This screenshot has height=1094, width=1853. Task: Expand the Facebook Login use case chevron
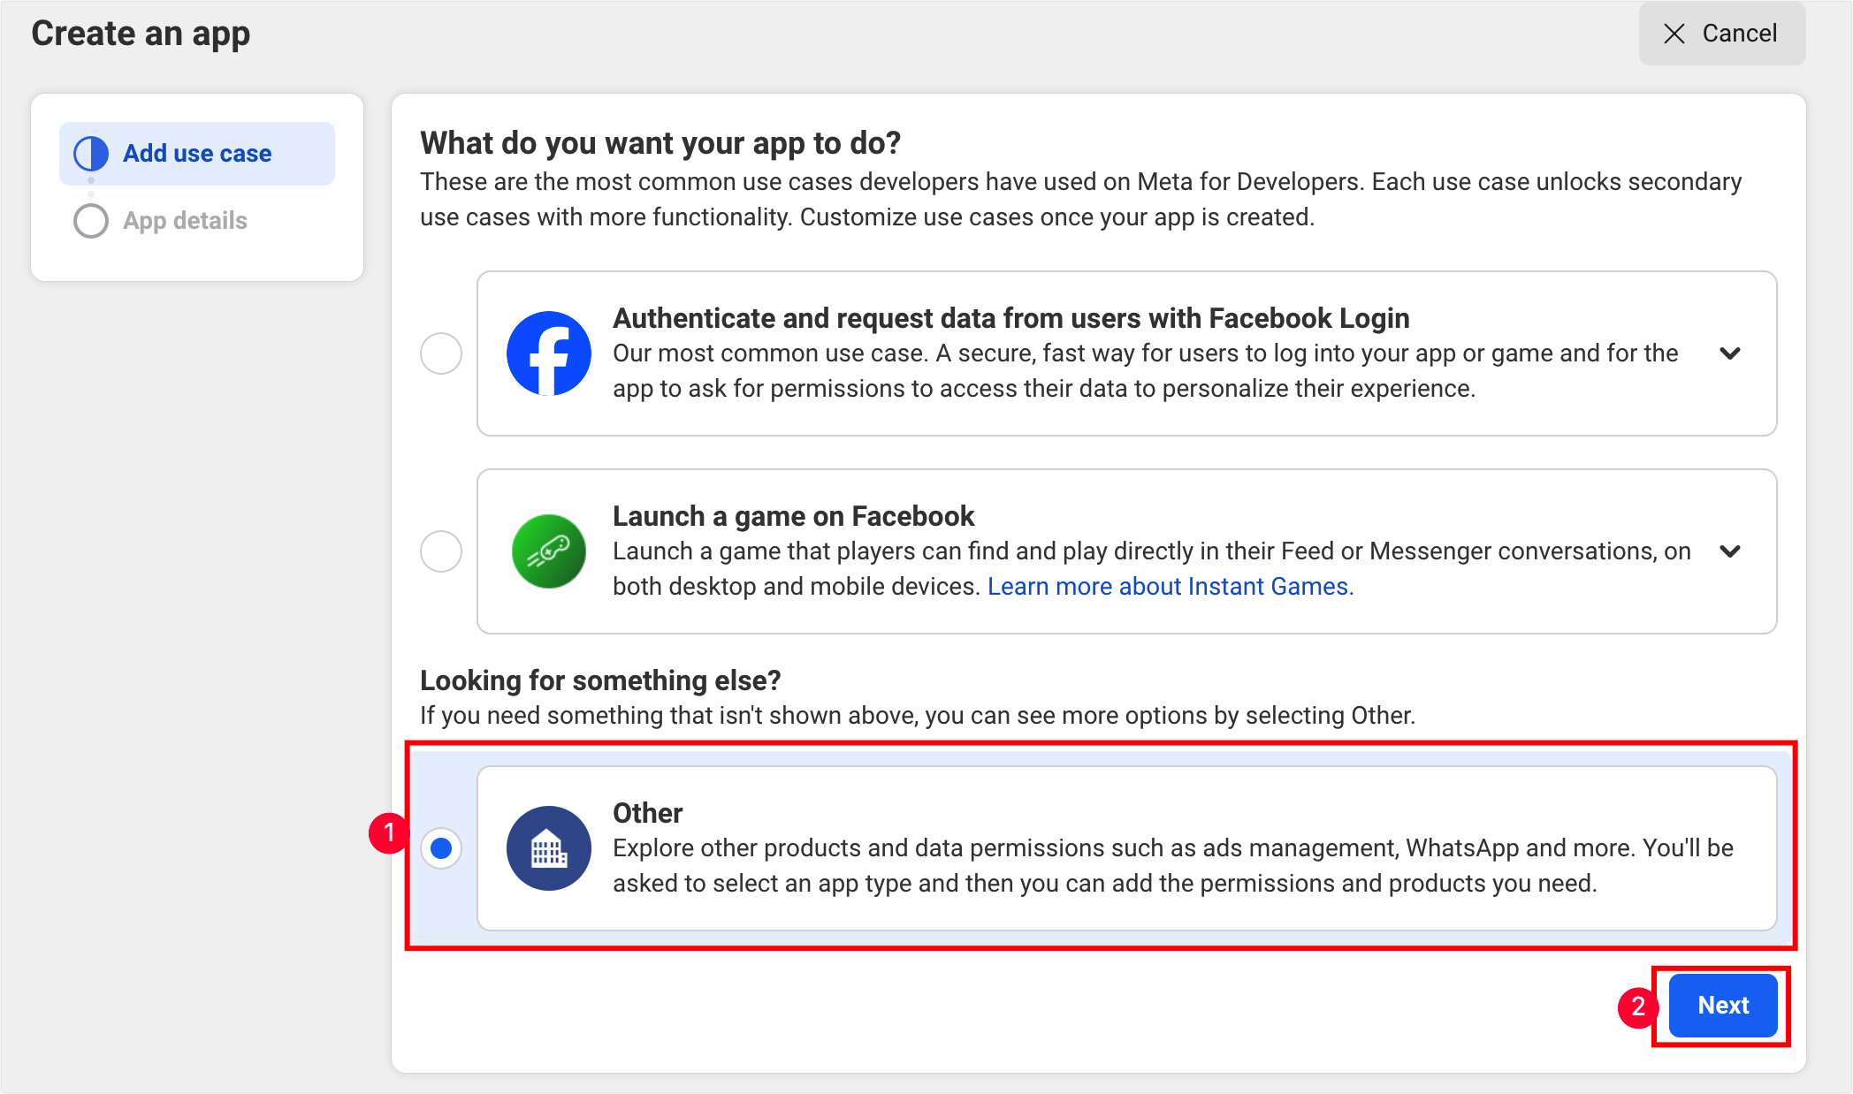point(1730,353)
